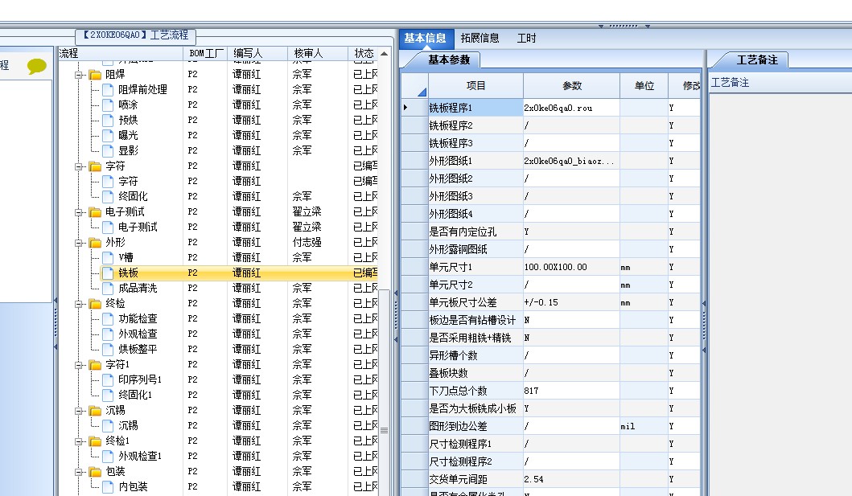Click the 【2X0KE06QA0】工艺流程 tab

pyautogui.click(x=135, y=35)
